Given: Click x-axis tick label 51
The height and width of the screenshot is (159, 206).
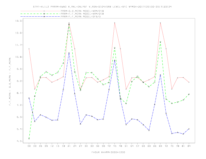Looking at the screenshot, I should [x=126, y=146].
